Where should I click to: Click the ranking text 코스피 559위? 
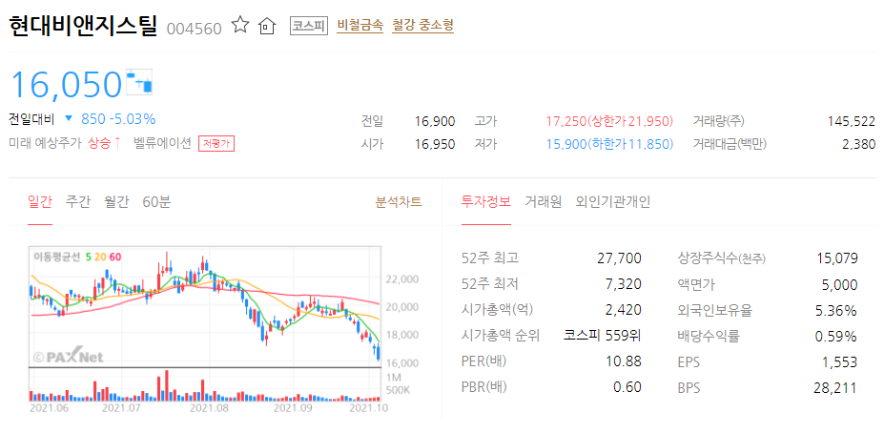tap(603, 336)
